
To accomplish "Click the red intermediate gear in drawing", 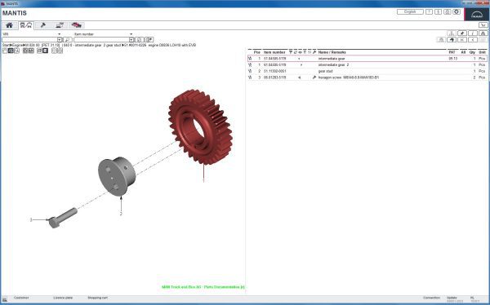I will 201,126.
